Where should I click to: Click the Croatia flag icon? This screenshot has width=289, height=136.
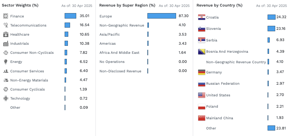coord(202,17)
